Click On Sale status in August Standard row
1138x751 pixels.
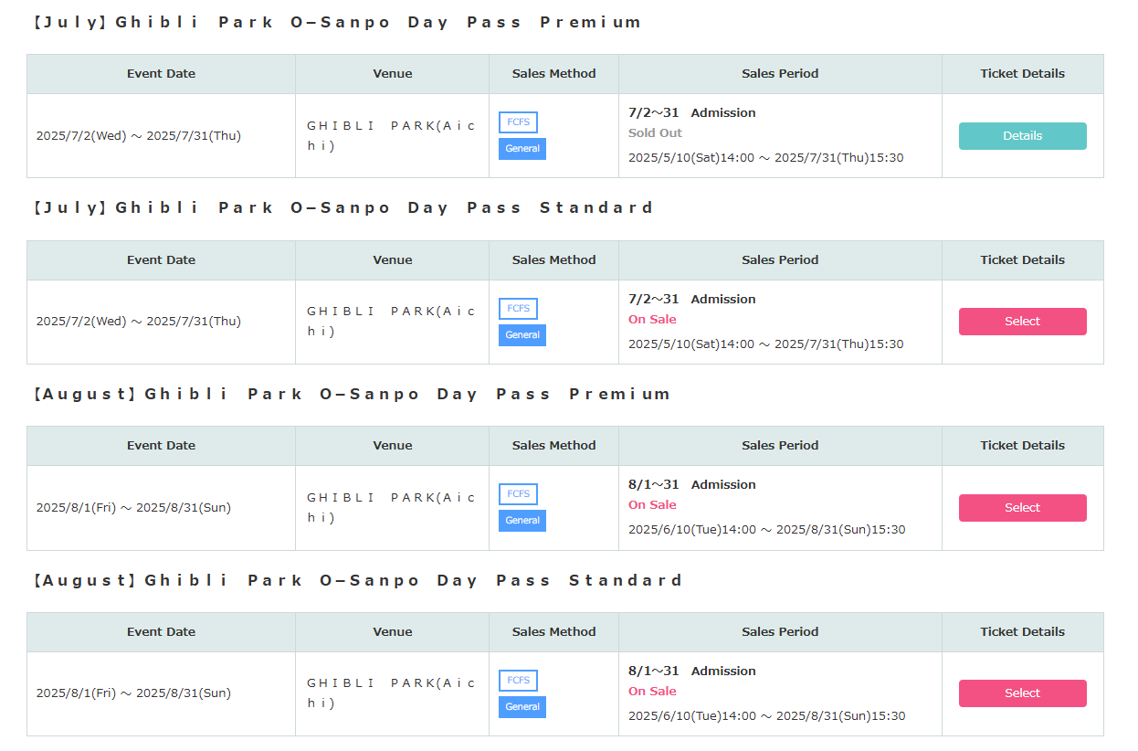point(652,692)
